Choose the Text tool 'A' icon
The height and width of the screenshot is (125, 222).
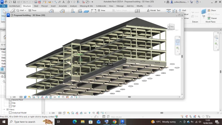tap(63, 2)
